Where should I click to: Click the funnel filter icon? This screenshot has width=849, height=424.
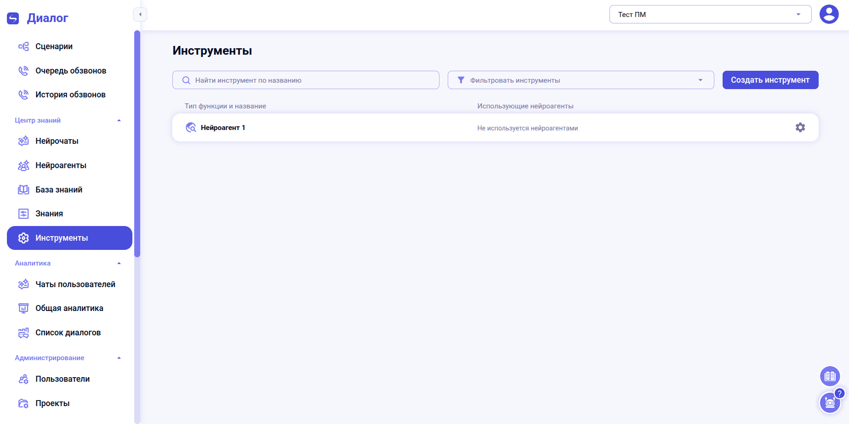pos(461,80)
